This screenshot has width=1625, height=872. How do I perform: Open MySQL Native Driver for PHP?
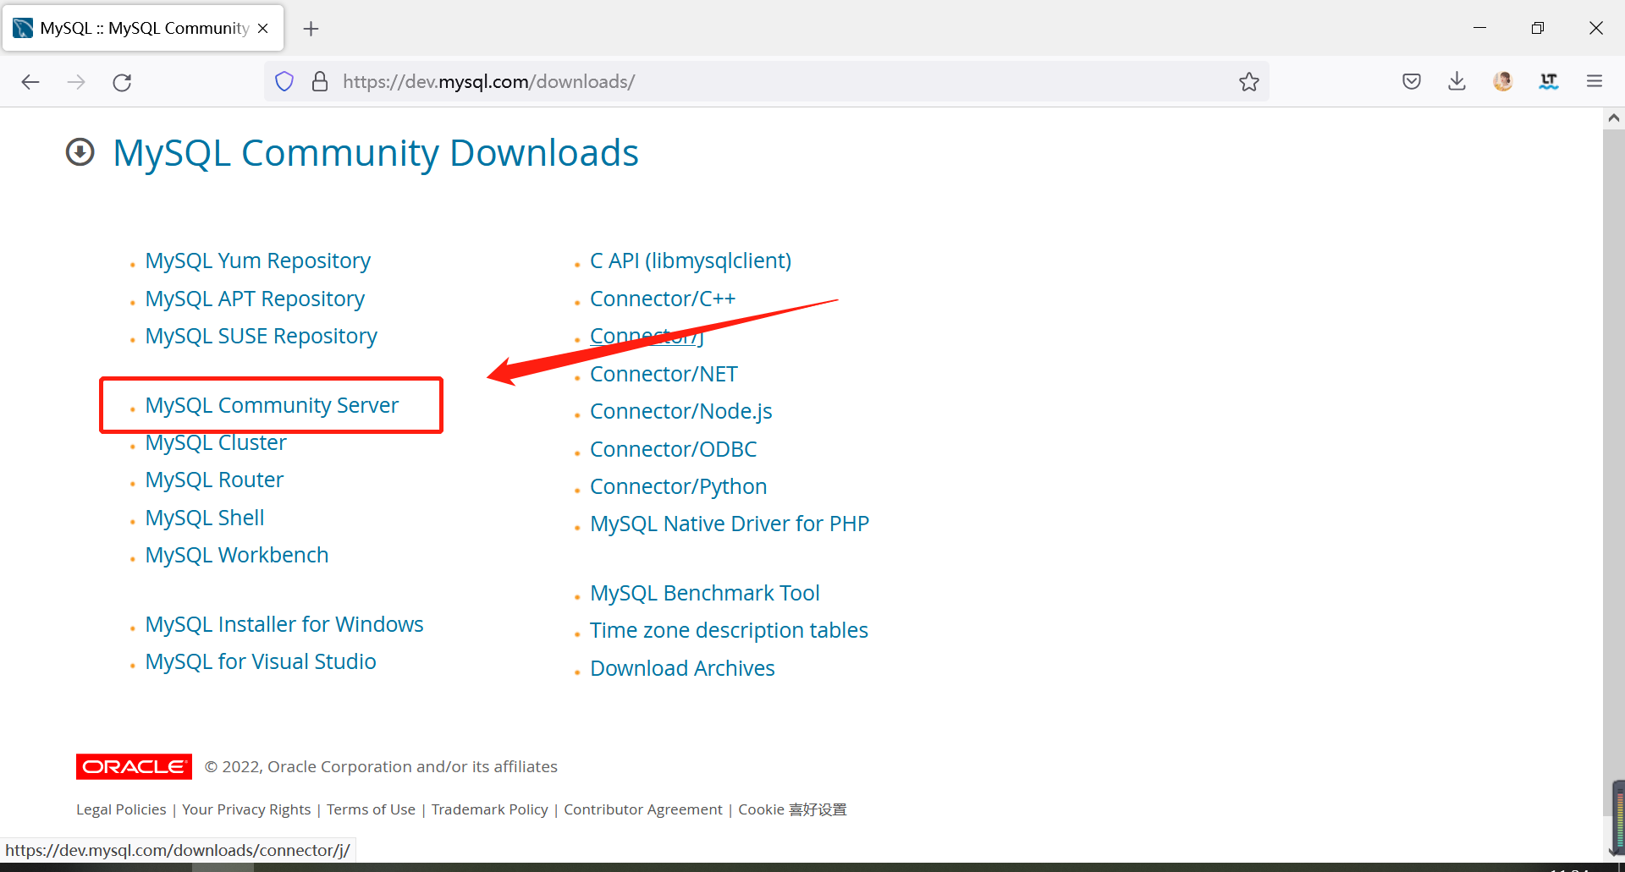click(730, 524)
